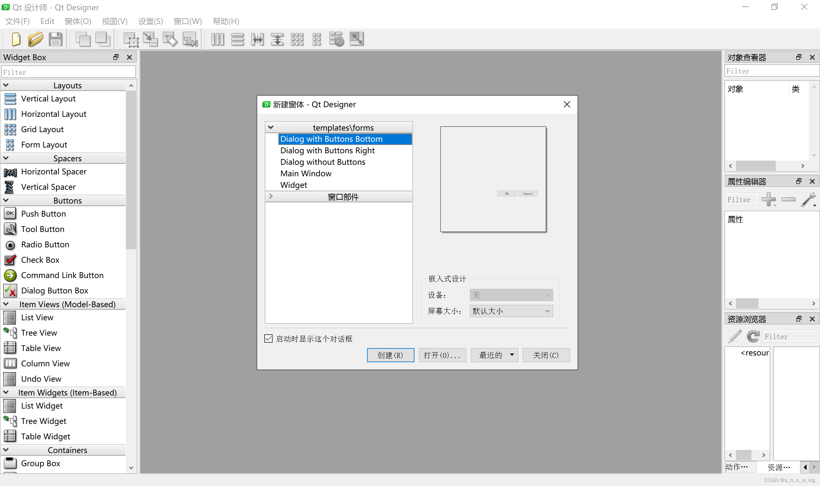Click the Adjust Size toolbar icon
Screen dimensions: 820x486
point(357,39)
